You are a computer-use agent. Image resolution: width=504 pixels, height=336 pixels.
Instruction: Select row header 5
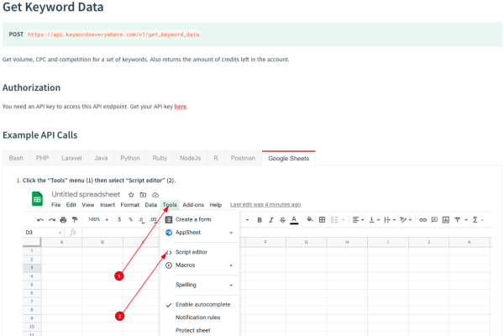coord(32,285)
